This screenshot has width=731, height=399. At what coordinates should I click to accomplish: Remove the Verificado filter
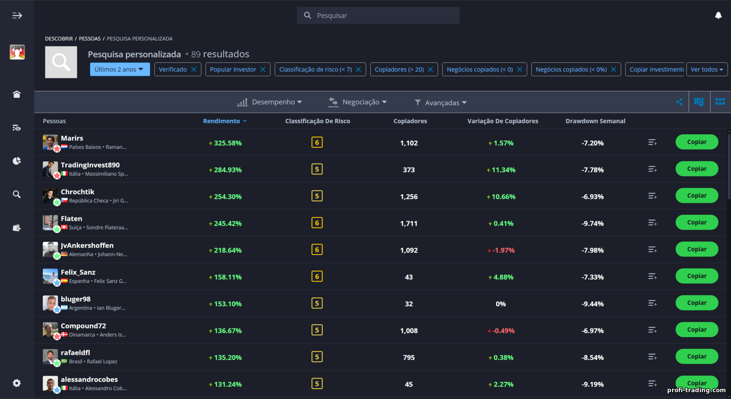193,70
